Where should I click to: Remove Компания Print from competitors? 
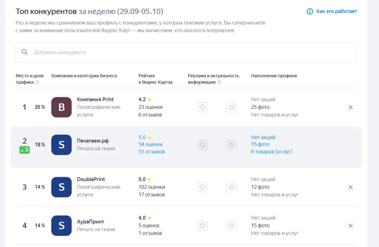pyautogui.click(x=351, y=107)
